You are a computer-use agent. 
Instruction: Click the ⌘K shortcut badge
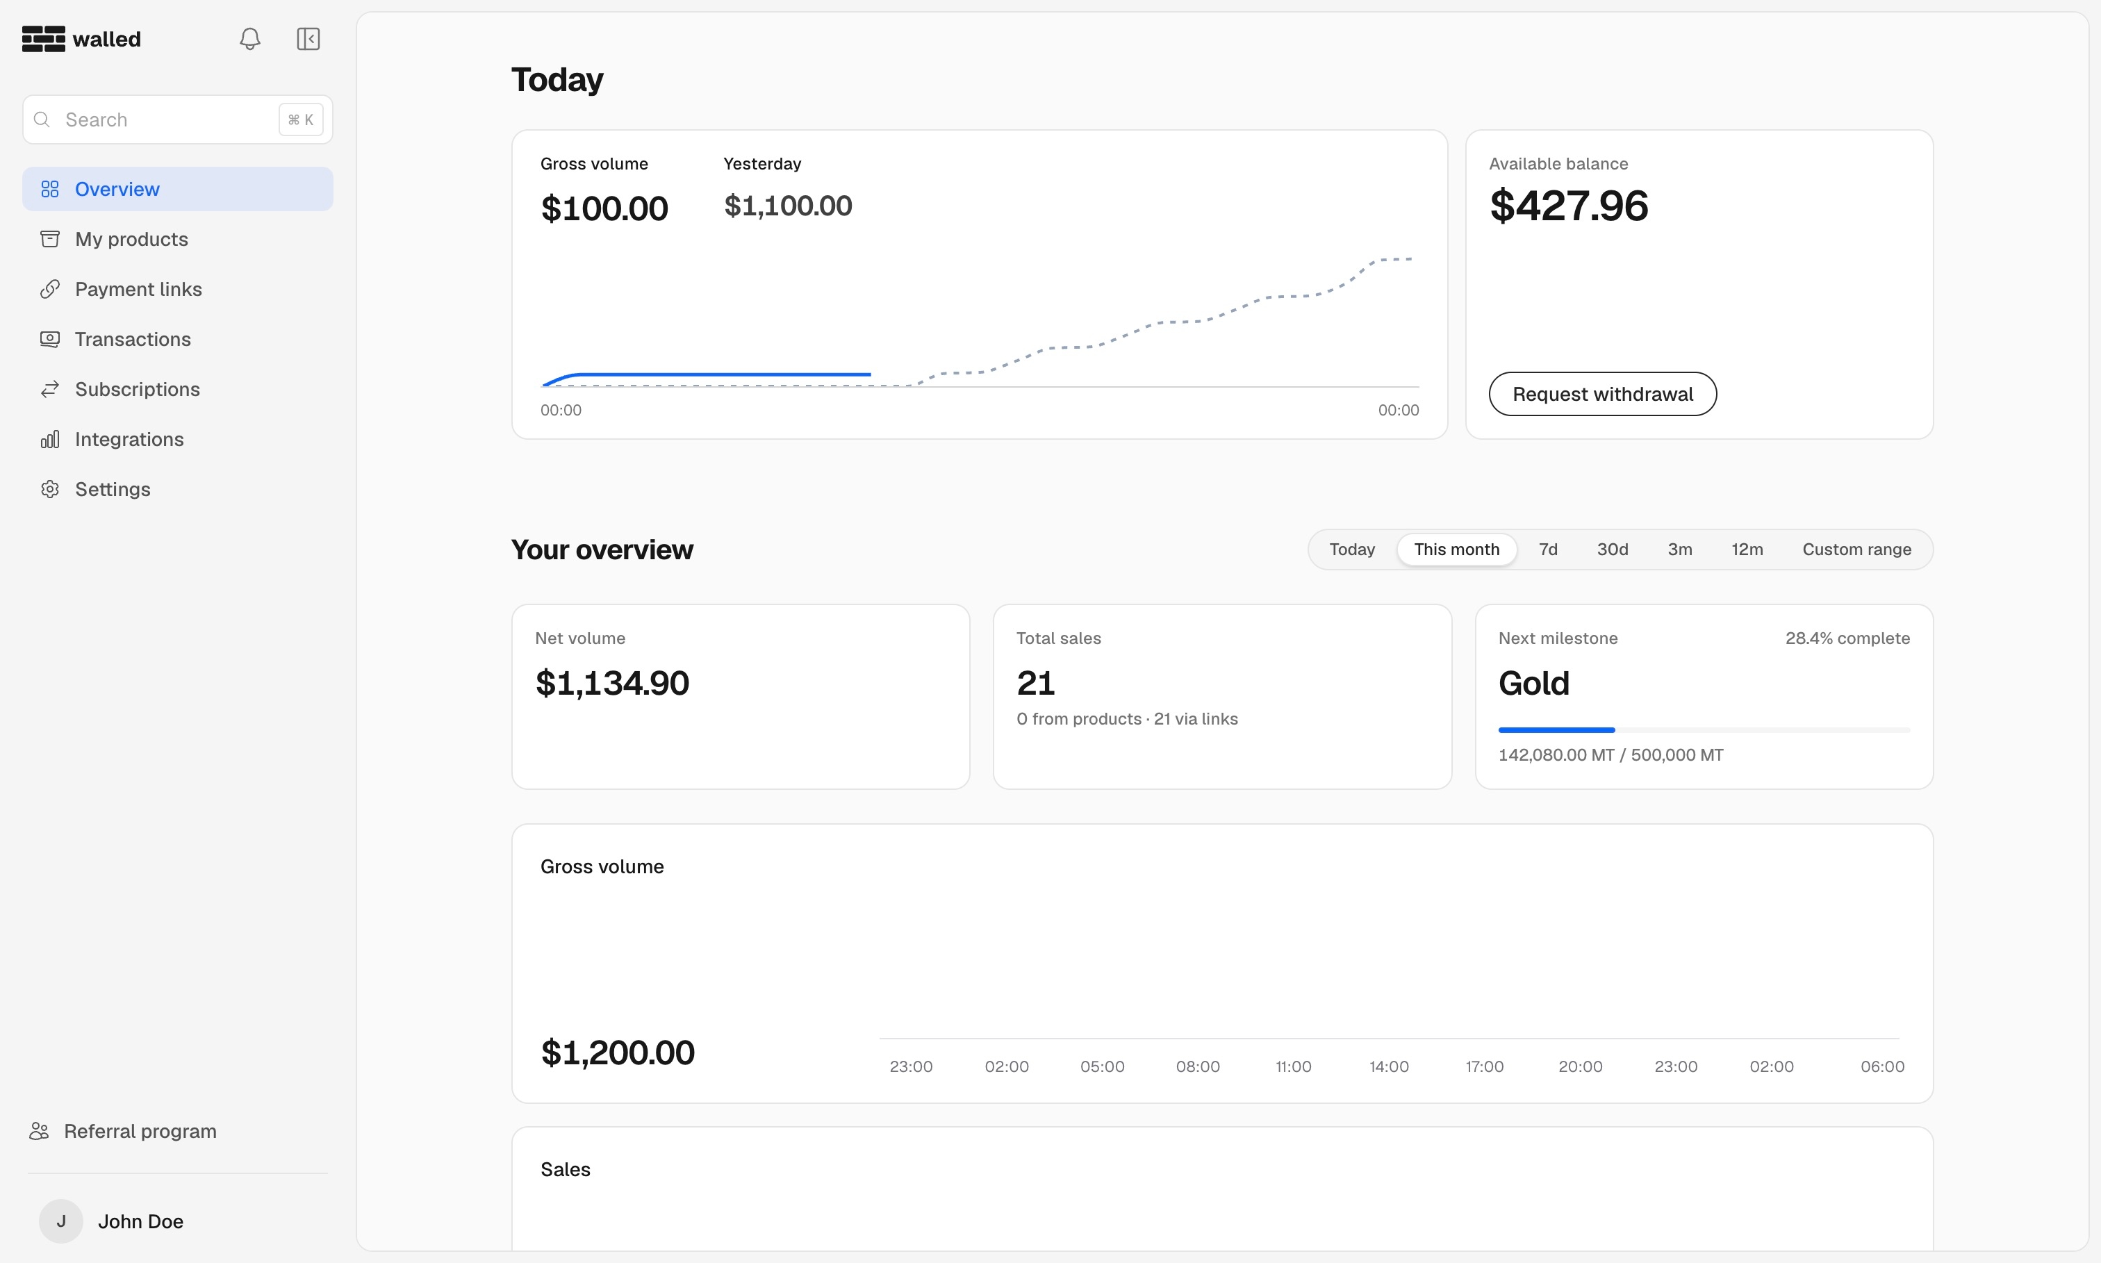pos(302,120)
